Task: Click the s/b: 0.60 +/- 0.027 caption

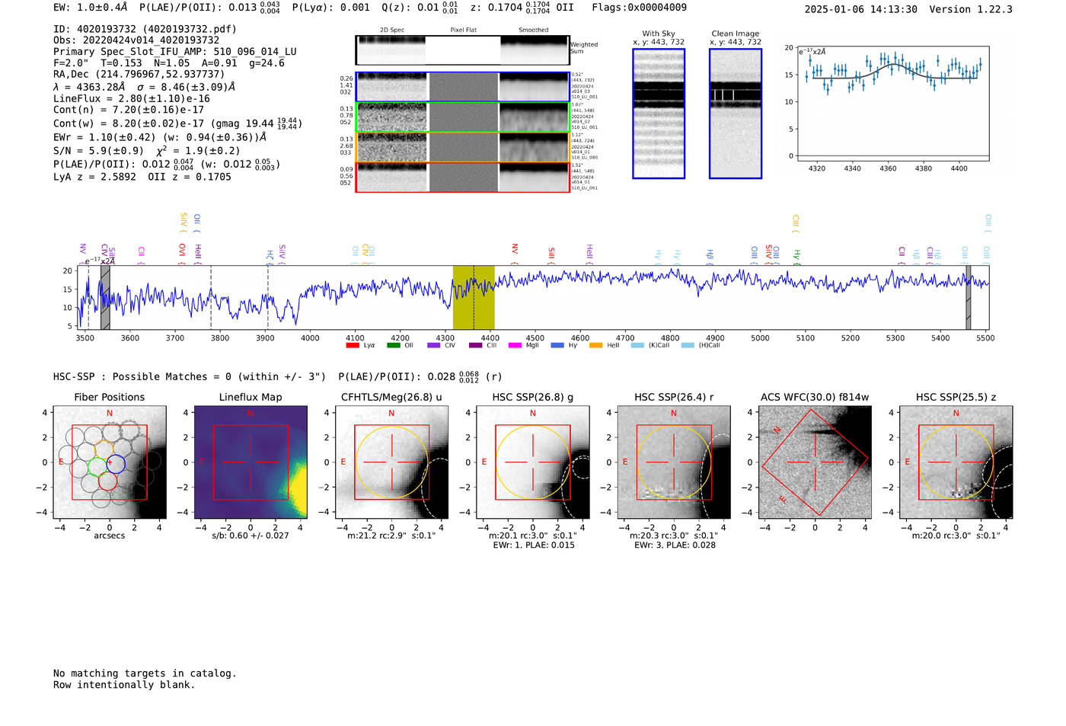Action: [251, 536]
